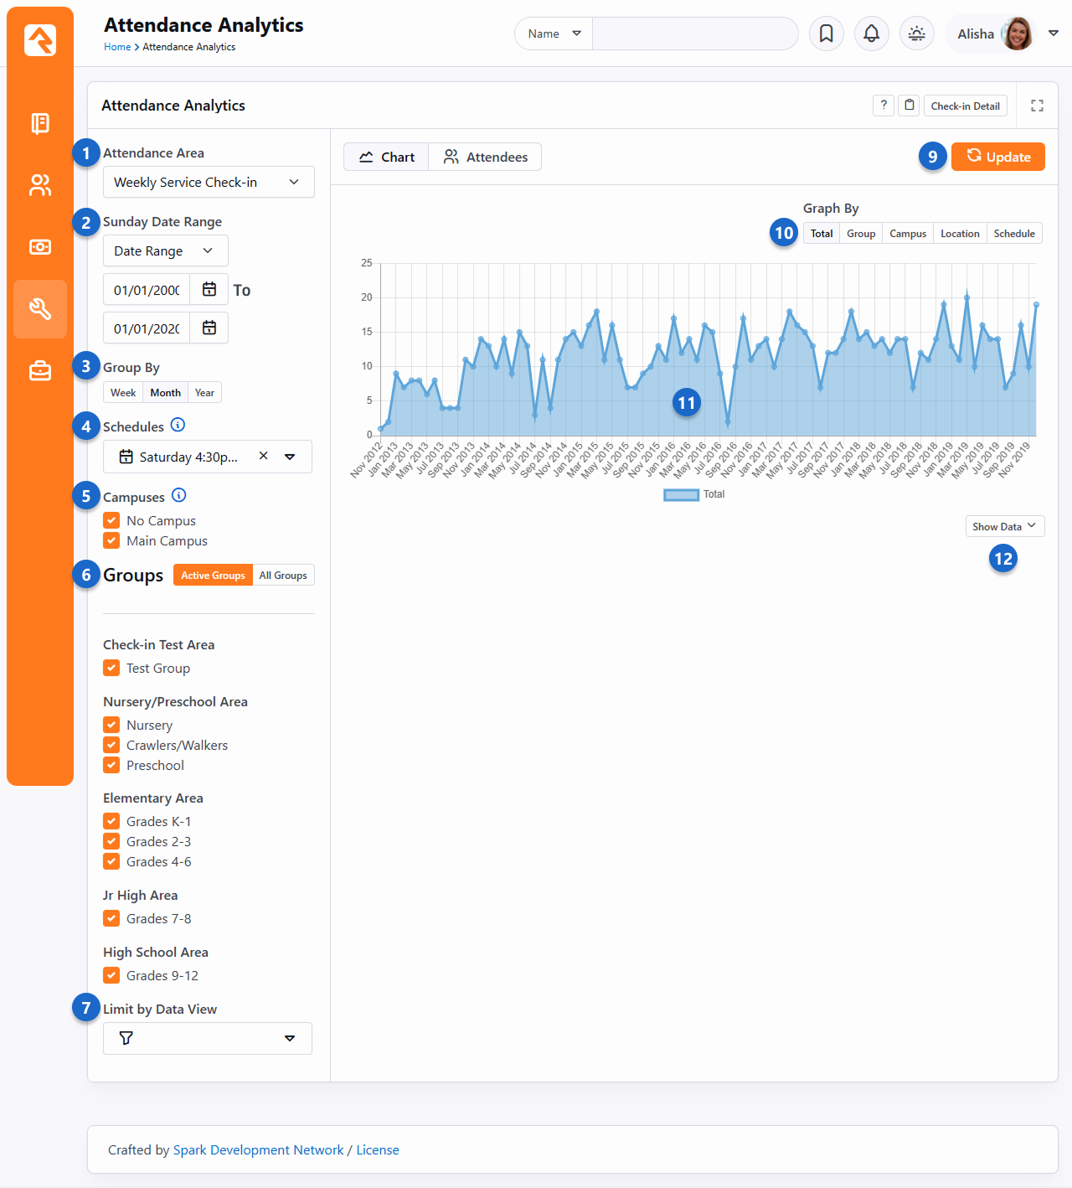The width and height of the screenshot is (1072, 1188).
Task: Click the fullscreen icon on panel
Action: (1037, 106)
